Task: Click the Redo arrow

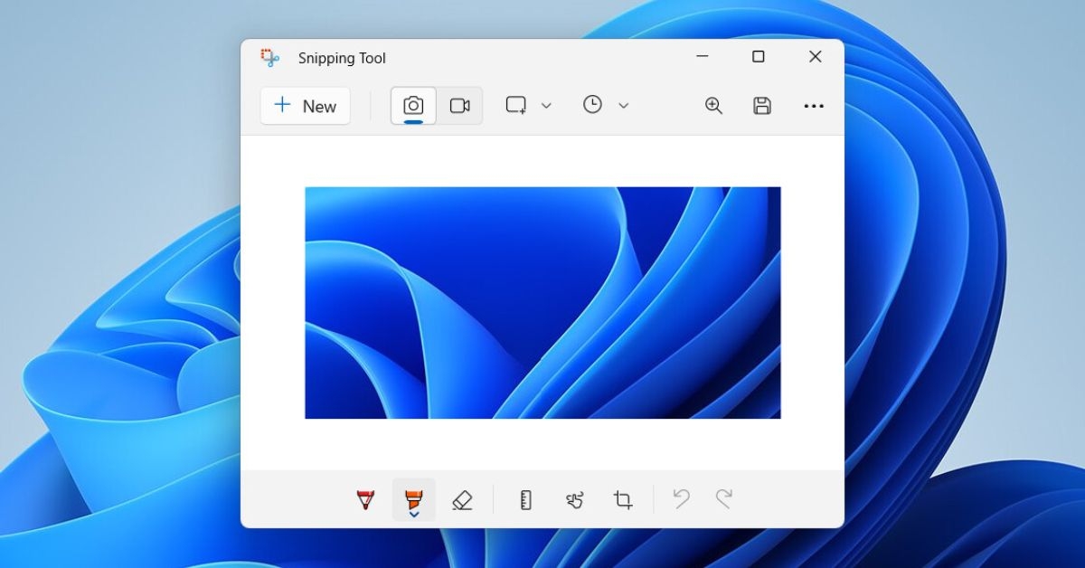Action: (723, 498)
